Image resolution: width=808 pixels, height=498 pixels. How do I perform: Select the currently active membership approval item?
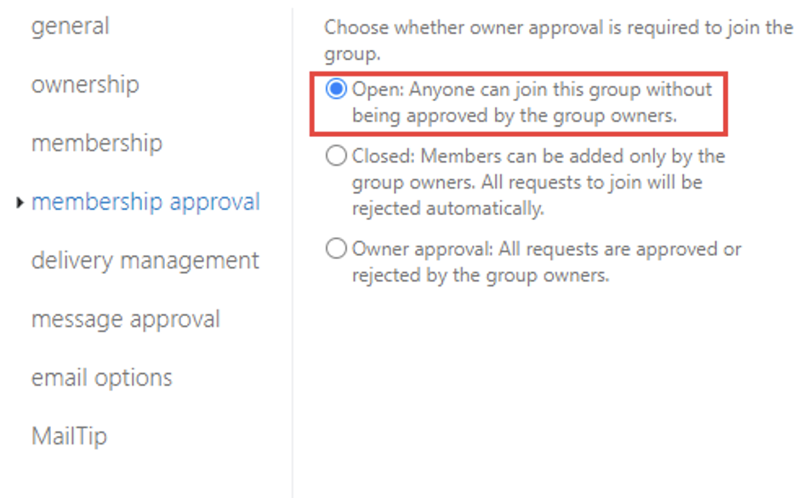pyautogui.click(x=145, y=202)
